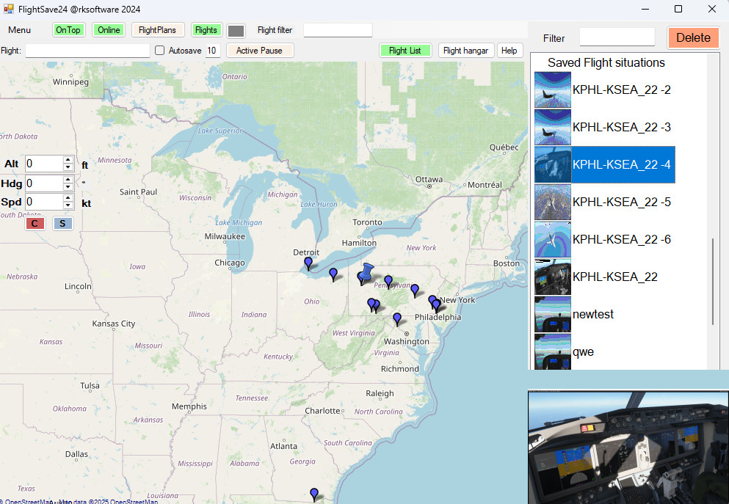Screen dimensions: 729x504
Task: Toggle the Online mode button
Action: point(109,30)
